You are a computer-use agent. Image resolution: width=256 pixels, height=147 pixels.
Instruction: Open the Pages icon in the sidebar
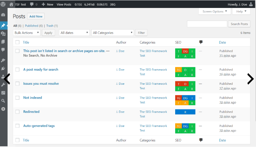(3, 42)
